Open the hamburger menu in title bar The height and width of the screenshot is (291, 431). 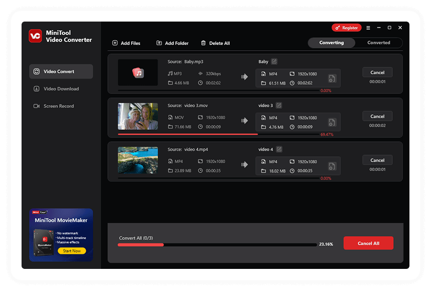[x=369, y=27]
